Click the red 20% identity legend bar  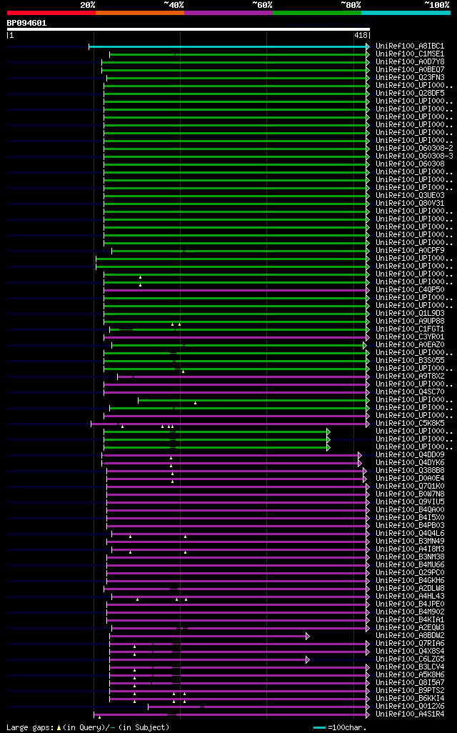pos(51,13)
